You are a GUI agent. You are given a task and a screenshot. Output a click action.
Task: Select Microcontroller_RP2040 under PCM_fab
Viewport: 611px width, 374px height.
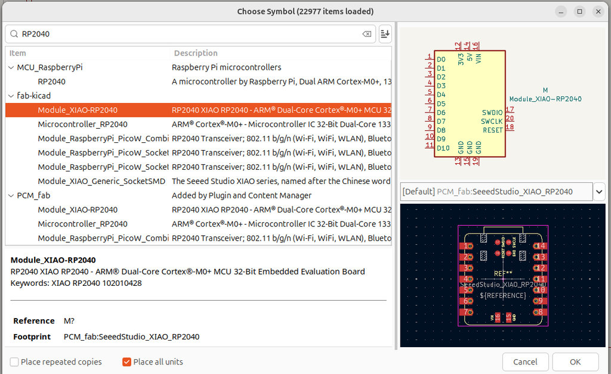(198, 224)
